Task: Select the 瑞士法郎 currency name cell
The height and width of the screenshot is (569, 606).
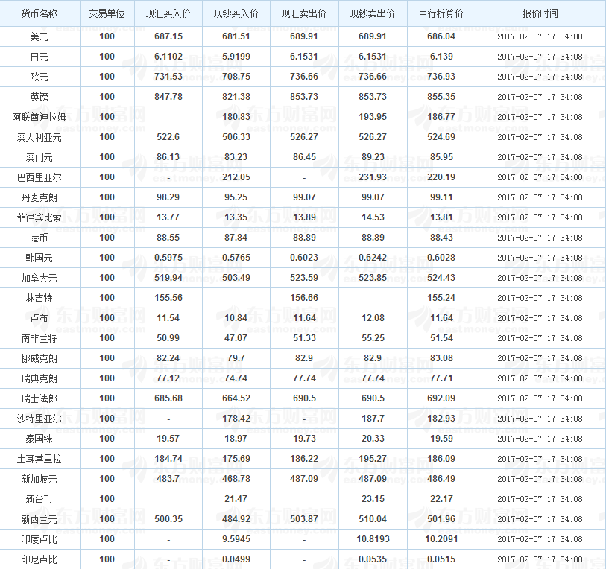Action: click(x=40, y=398)
